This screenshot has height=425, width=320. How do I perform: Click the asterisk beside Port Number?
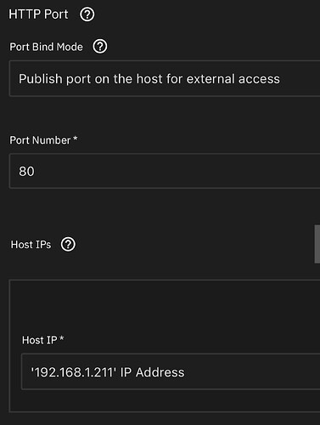pyautogui.click(x=75, y=139)
